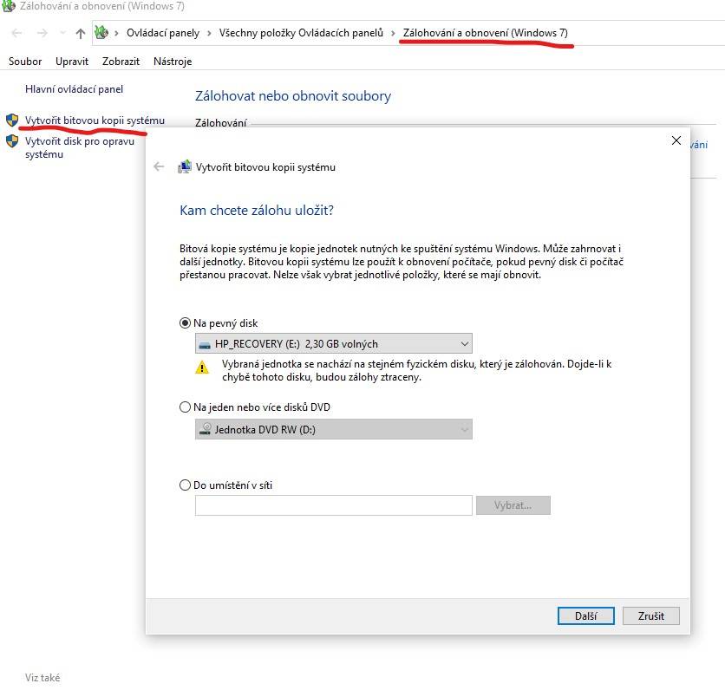The height and width of the screenshot is (690, 725).
Task: Expand chevron after Všechny položky Ovládacích panelů
Action: click(x=393, y=33)
